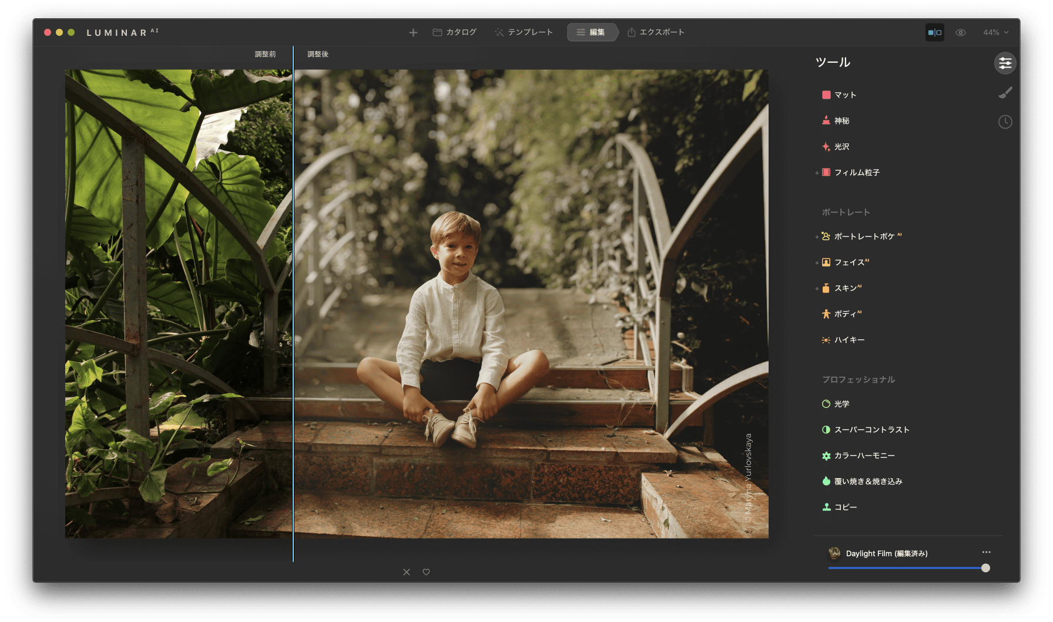Open the Portrait Bokeh AI tool
The width and height of the screenshot is (1053, 622).
864,237
